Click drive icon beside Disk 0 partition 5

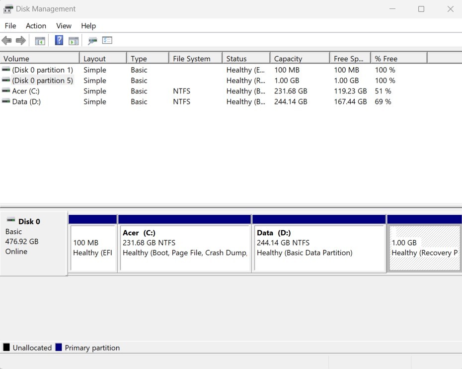[6, 80]
